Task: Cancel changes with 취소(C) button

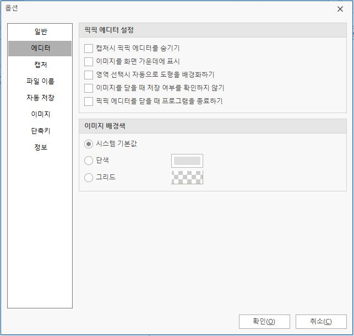Action: [x=321, y=321]
